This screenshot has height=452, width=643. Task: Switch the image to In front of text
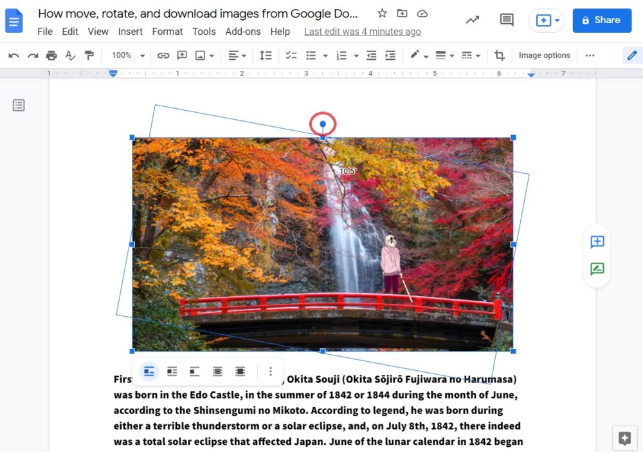pos(240,372)
